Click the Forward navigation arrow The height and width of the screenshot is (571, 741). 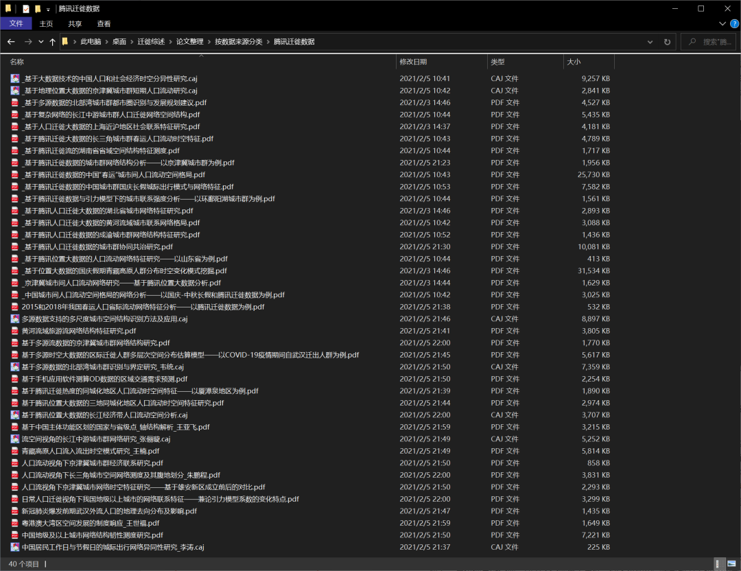coord(28,42)
